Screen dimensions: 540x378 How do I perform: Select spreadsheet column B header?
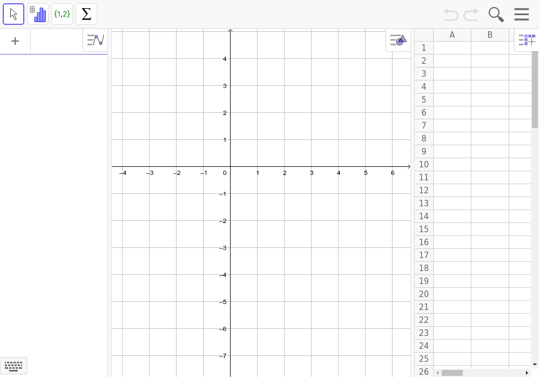490,35
